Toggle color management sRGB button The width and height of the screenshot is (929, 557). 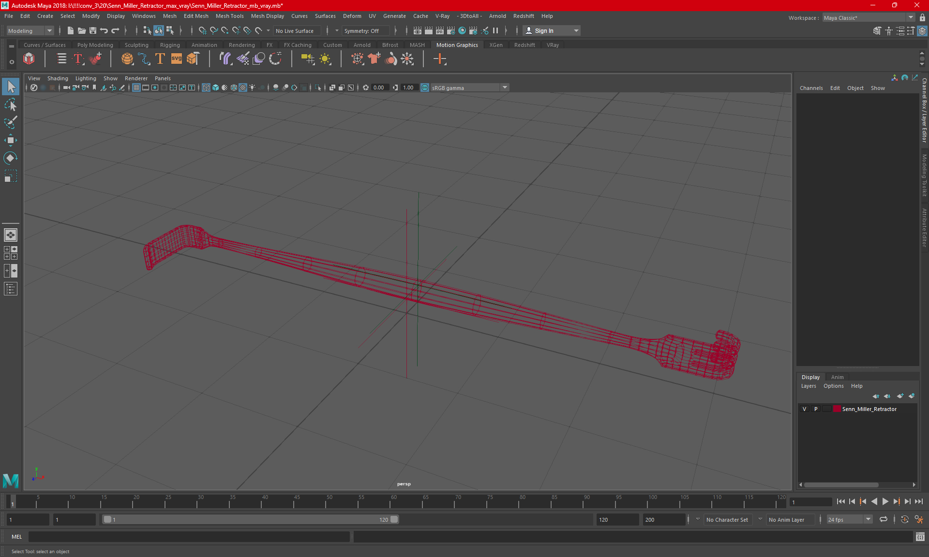click(x=425, y=88)
